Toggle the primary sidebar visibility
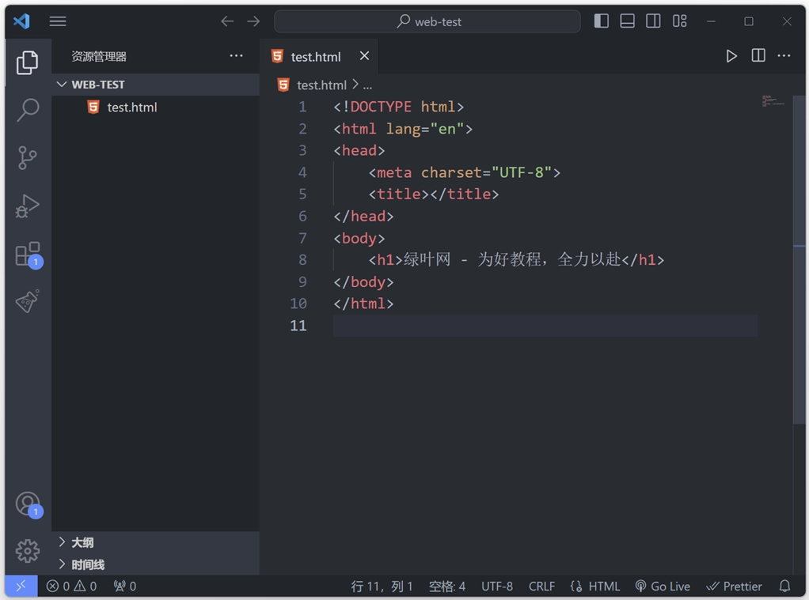This screenshot has width=809, height=600. coord(601,21)
